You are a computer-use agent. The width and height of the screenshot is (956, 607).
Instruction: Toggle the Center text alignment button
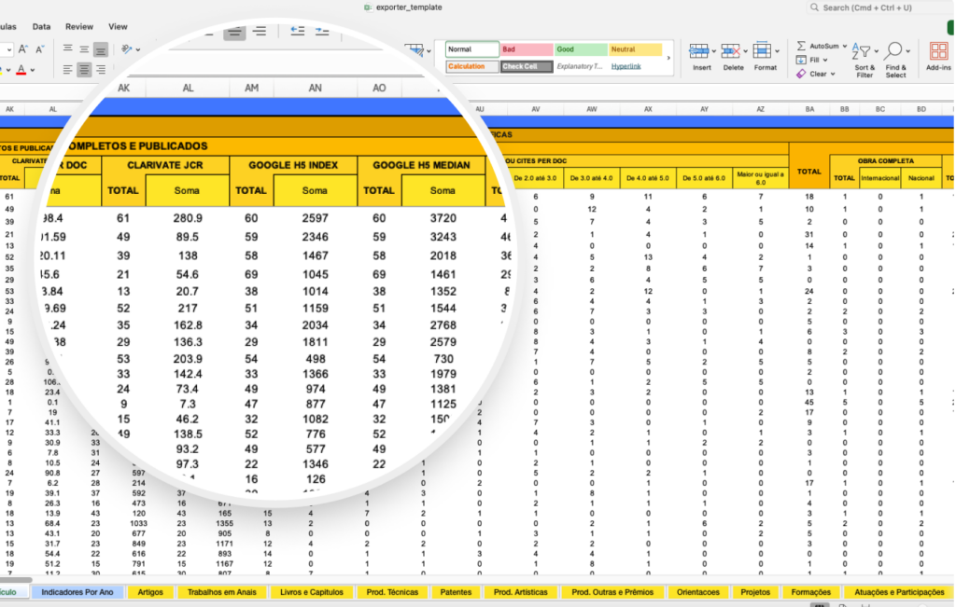84,70
